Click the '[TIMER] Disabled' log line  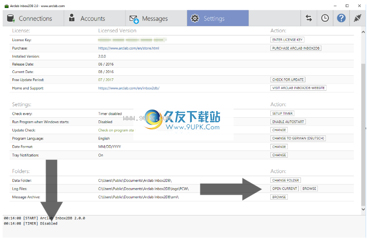tap(31, 224)
